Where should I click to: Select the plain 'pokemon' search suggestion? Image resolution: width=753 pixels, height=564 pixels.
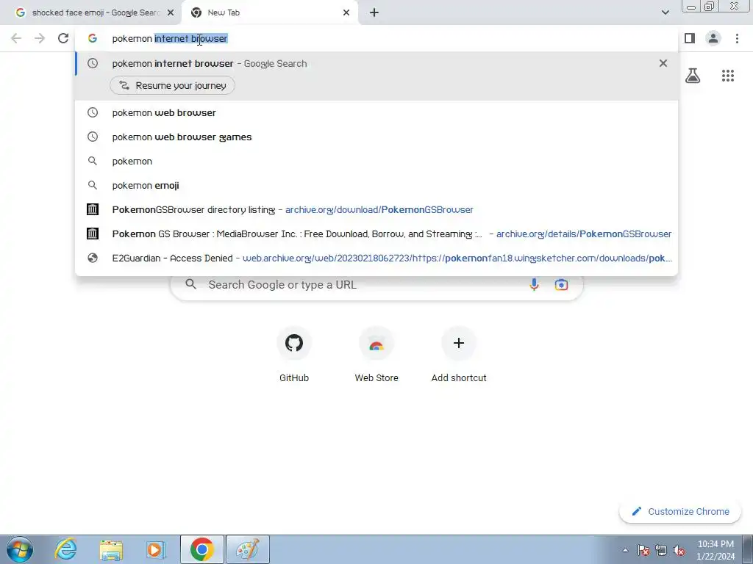coord(376,161)
